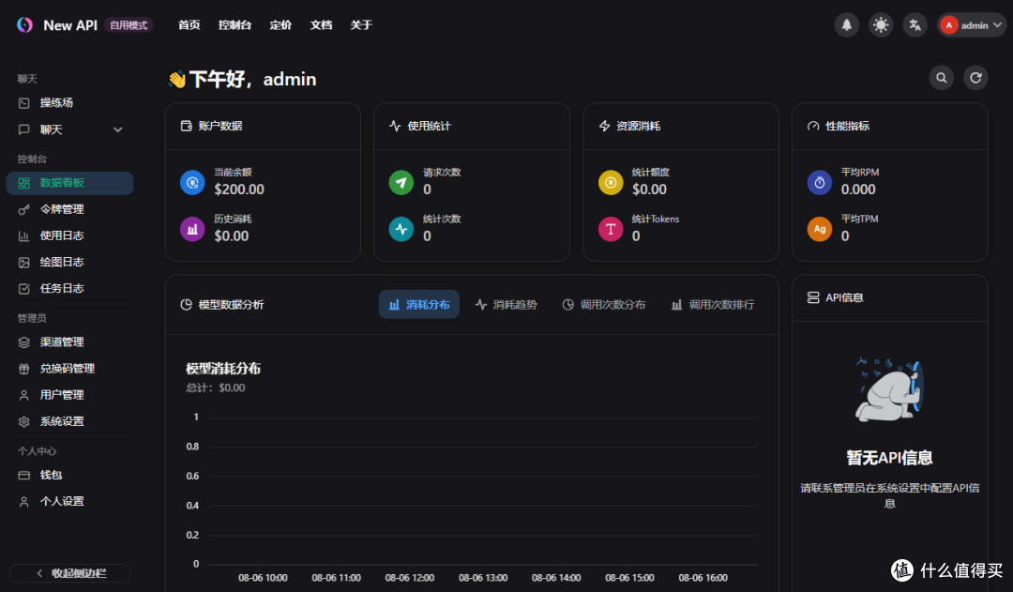Select the 消耗分布 tab
Screen dimensions: 1013x592
click(x=418, y=304)
